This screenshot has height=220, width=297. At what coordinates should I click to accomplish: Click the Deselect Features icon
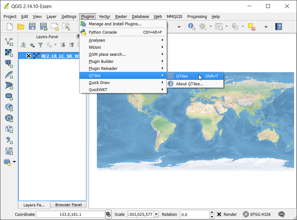pos(252,27)
